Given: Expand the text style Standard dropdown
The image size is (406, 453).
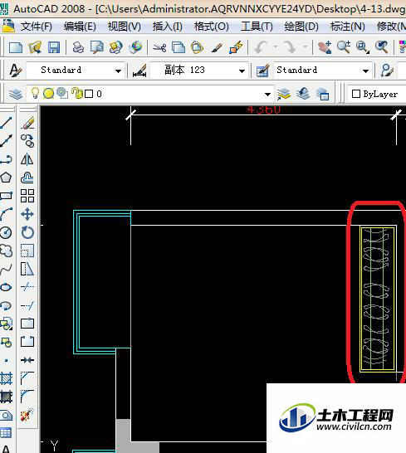Looking at the screenshot, I should pyautogui.click(x=118, y=71).
